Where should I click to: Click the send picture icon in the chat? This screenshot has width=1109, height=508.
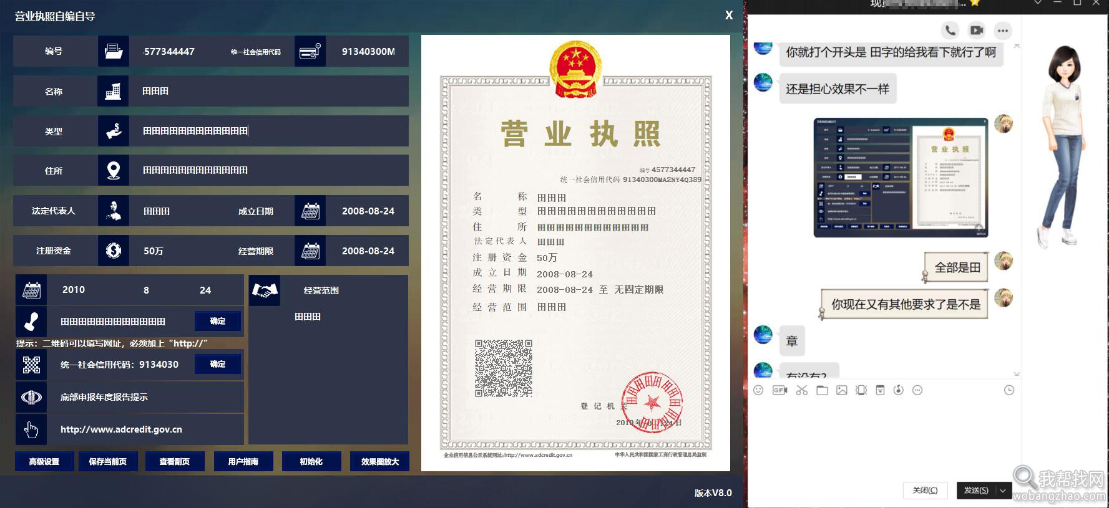point(842,390)
